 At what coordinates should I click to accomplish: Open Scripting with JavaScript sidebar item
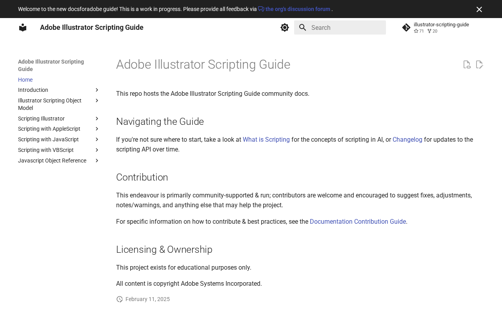coord(48,139)
